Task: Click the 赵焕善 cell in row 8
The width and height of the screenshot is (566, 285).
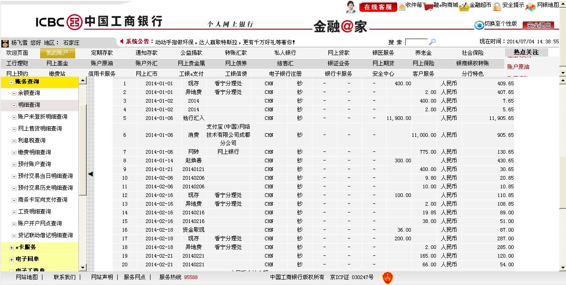Action: pos(193,161)
